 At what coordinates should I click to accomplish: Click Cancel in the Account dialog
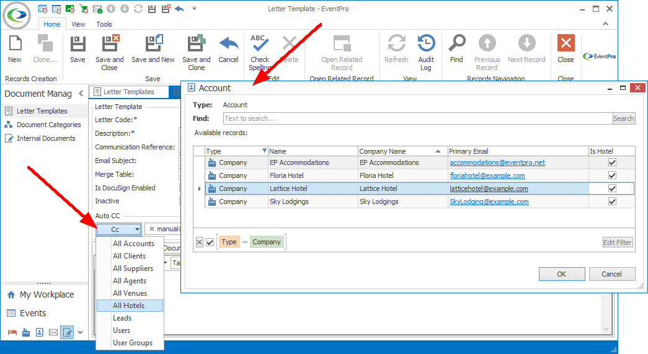(611, 274)
